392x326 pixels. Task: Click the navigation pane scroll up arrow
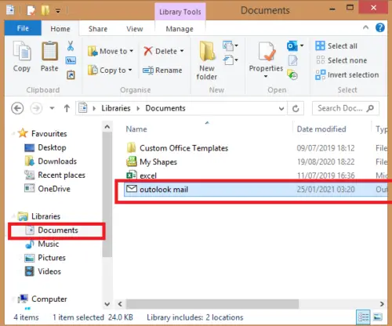click(x=107, y=127)
